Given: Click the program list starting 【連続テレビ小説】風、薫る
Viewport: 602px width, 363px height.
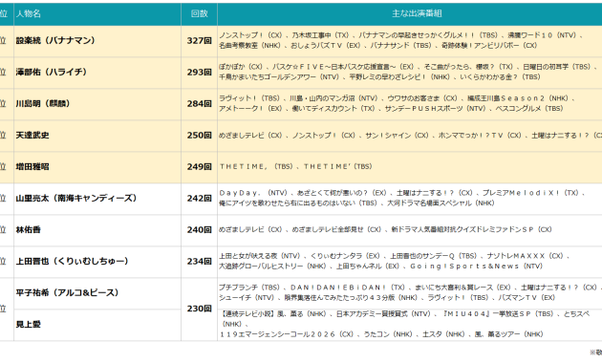Looking at the screenshot, I should pyautogui.click(x=410, y=325).
